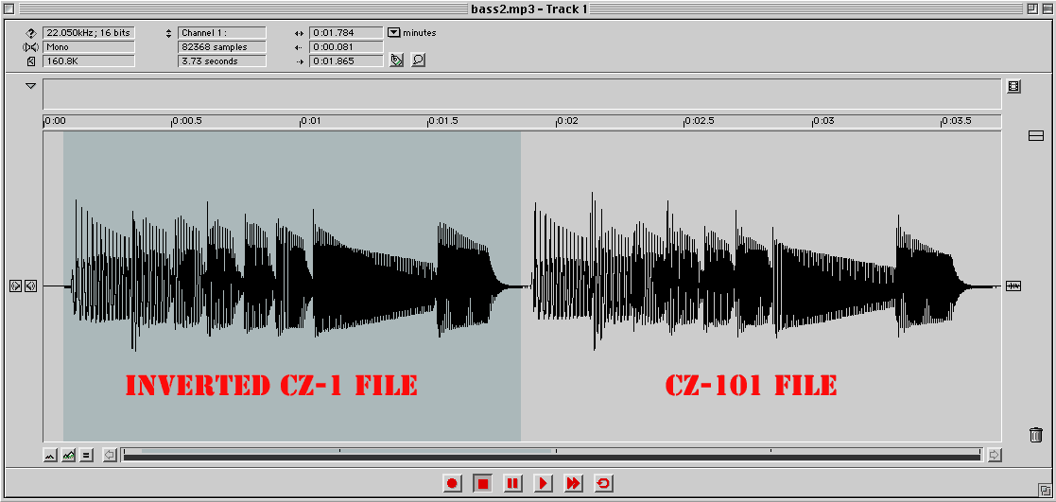
Task: Collapse the overview disclosure triangle
Action: pyautogui.click(x=30, y=86)
